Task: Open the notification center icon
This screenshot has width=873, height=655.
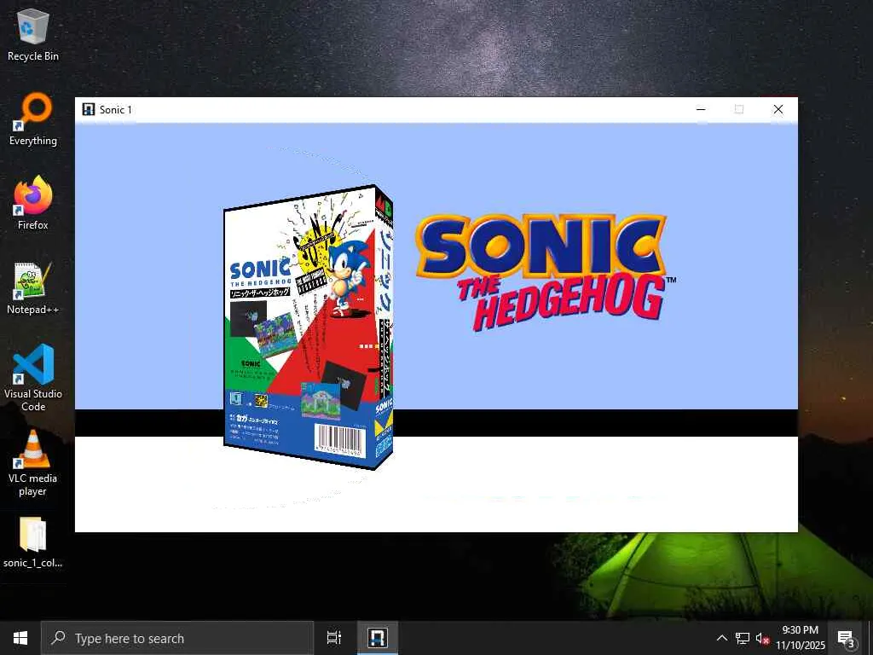Action: tap(846, 638)
